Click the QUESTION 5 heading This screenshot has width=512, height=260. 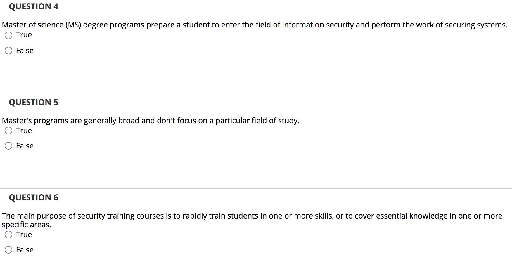(34, 102)
